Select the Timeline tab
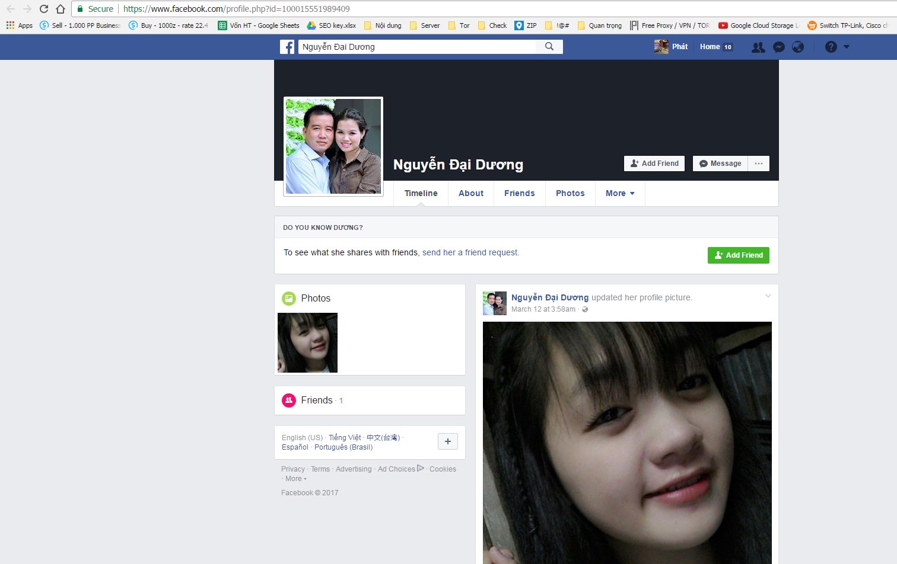This screenshot has height=564, width=897. 421,193
